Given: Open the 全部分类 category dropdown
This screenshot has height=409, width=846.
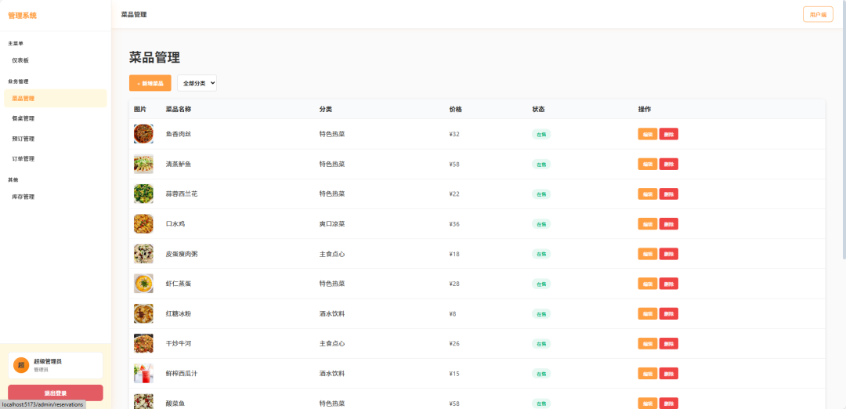Looking at the screenshot, I should (197, 83).
